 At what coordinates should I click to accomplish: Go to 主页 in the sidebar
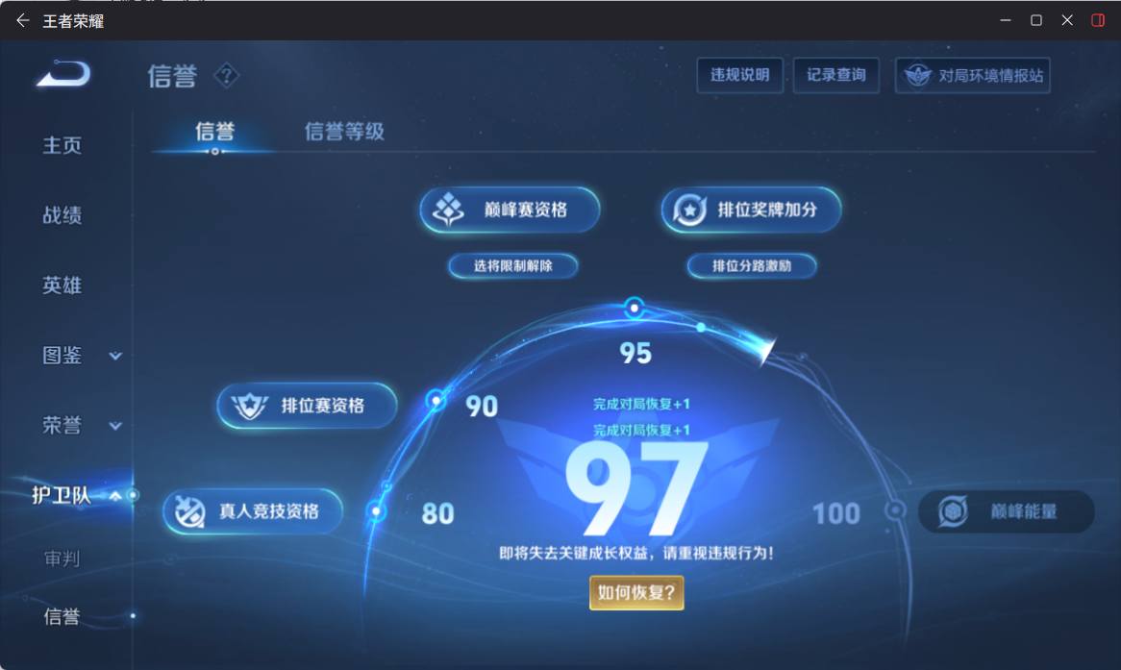click(x=63, y=144)
